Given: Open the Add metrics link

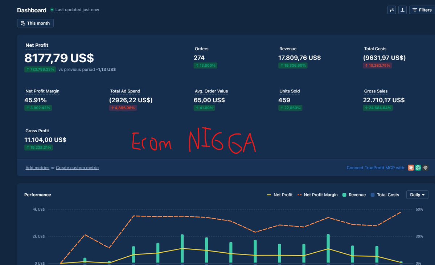Looking at the screenshot, I should (x=37, y=168).
